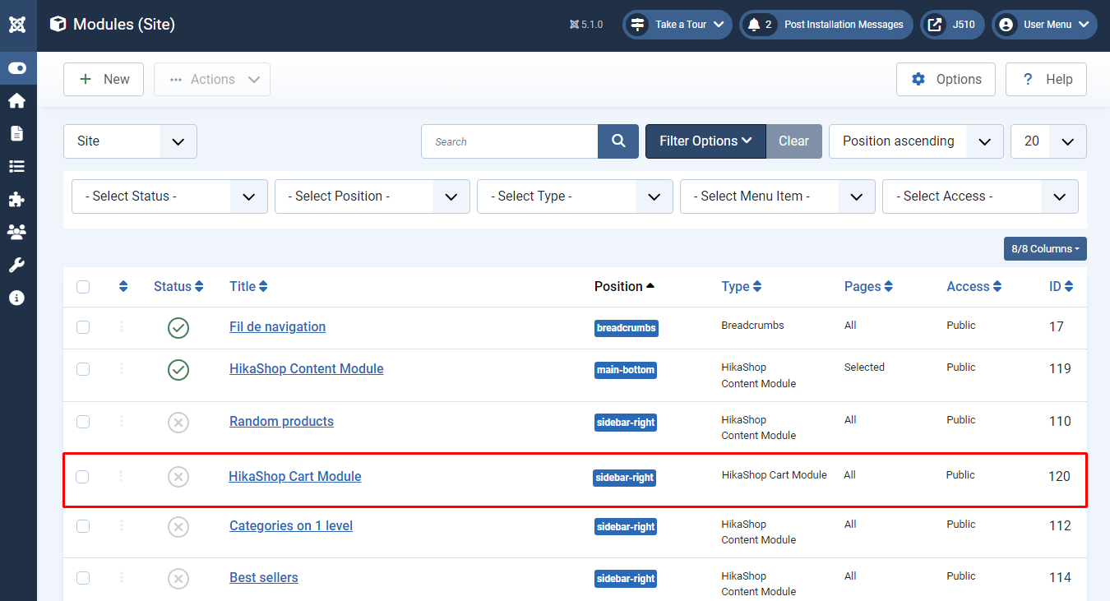1110x601 pixels.
Task: Check the select-all checkbox in table header
Action: (83, 287)
